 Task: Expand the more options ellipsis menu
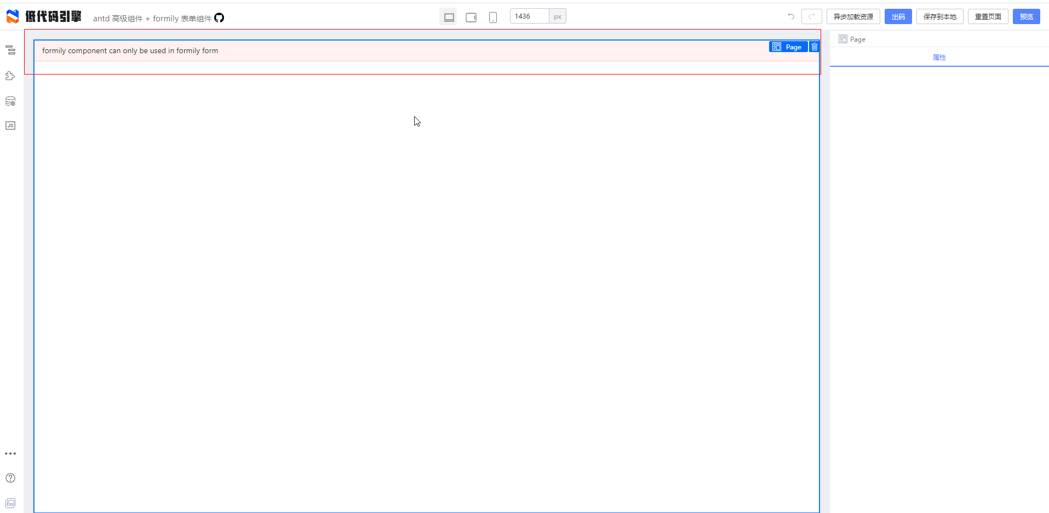tap(10, 453)
